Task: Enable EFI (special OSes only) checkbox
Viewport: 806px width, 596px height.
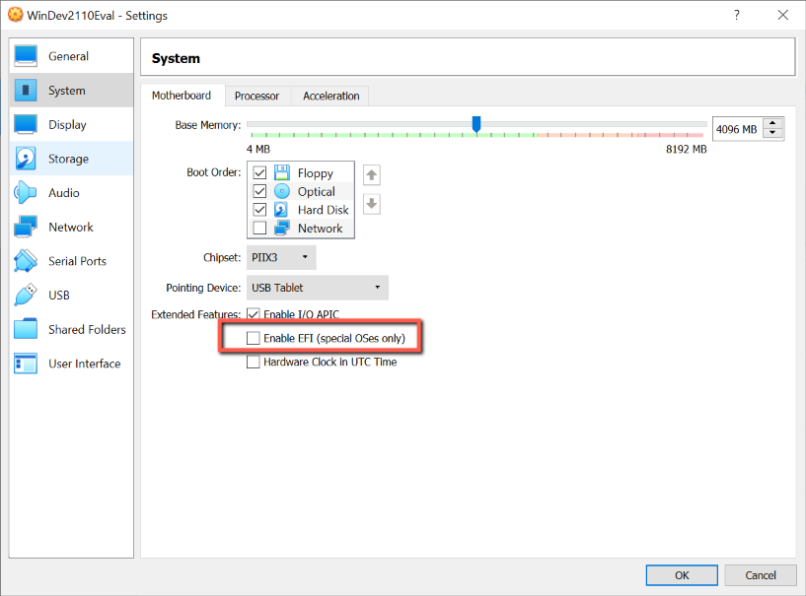Action: tap(253, 338)
